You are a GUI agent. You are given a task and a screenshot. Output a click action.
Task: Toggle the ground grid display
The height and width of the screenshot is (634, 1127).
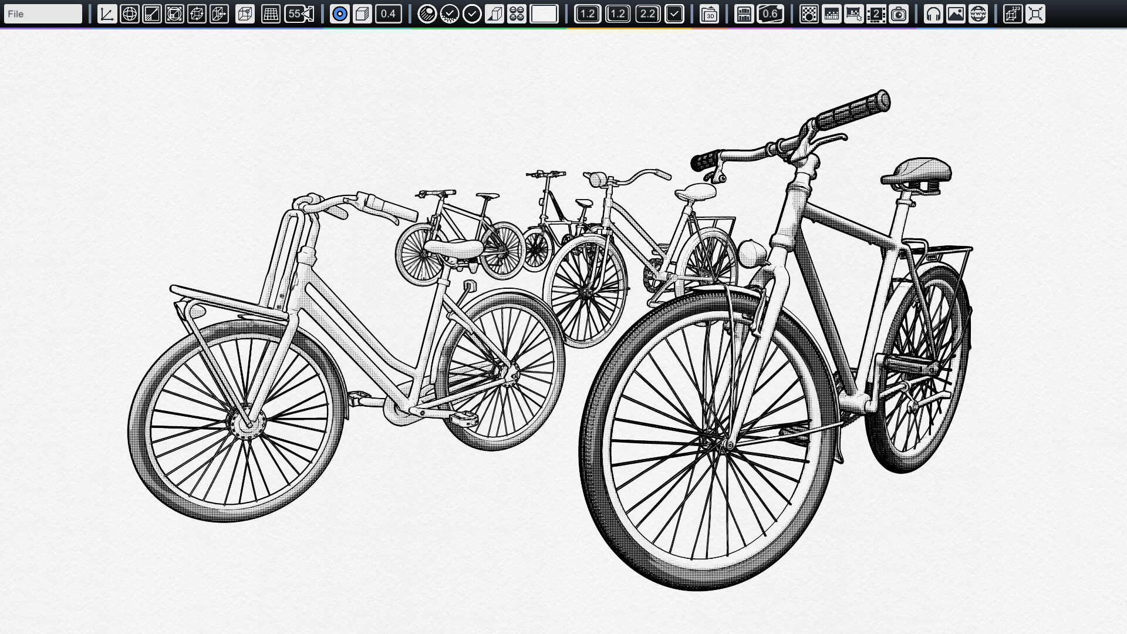(x=269, y=14)
